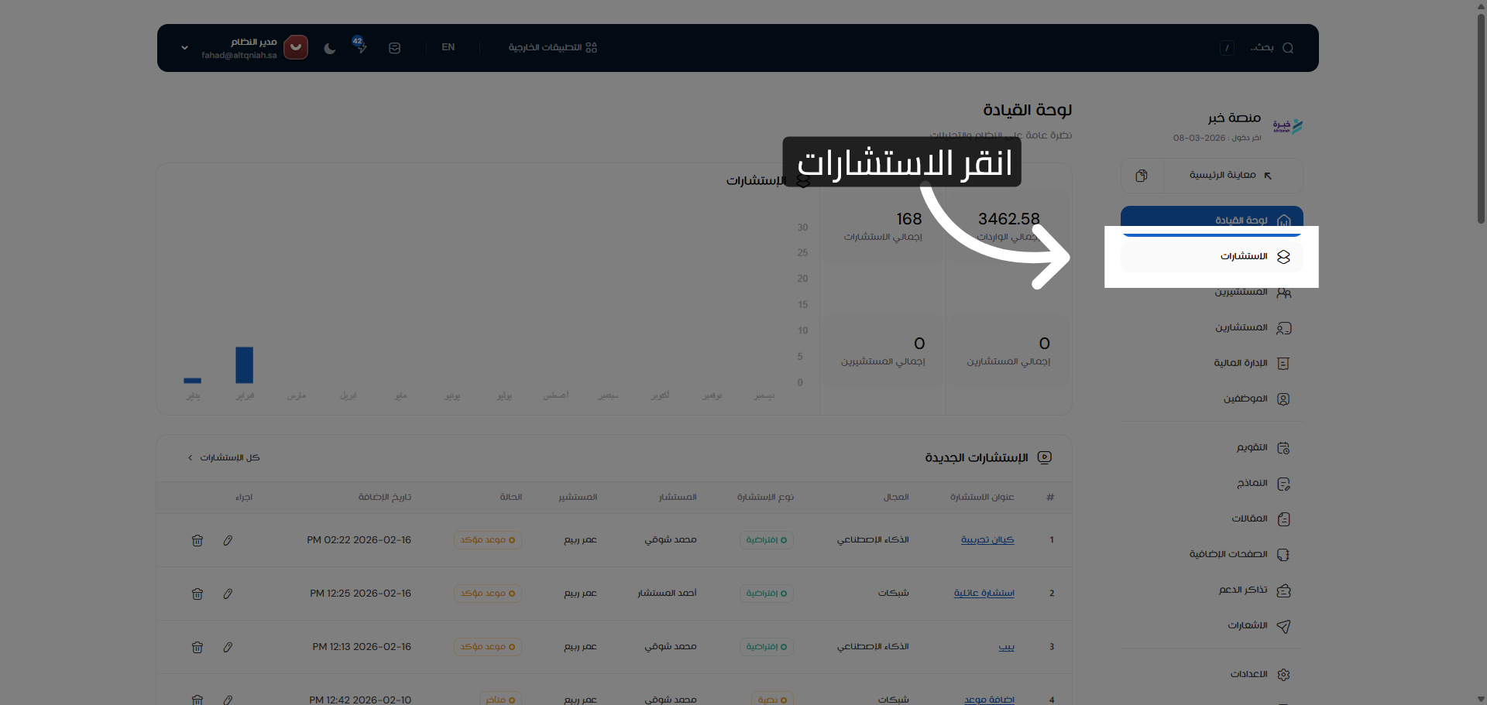Image resolution: width=1487 pixels, height=705 pixels.
Task: Expand the admin profile chevron dropdown
Action: [x=184, y=47]
